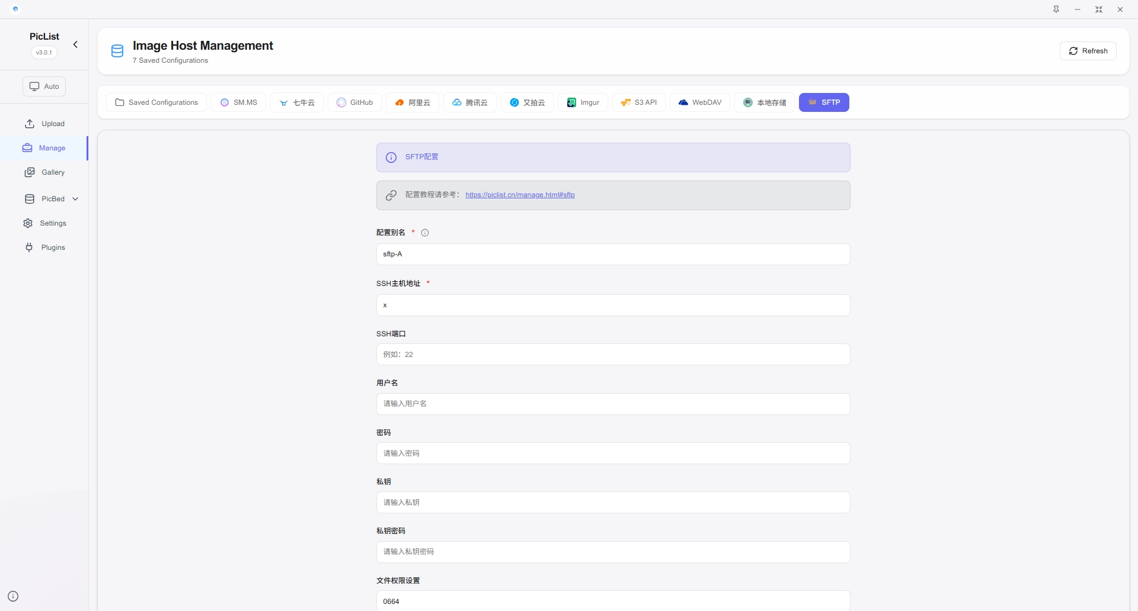Click the 'SFTP配置' banner text
The height and width of the screenshot is (611, 1138).
tap(421, 157)
